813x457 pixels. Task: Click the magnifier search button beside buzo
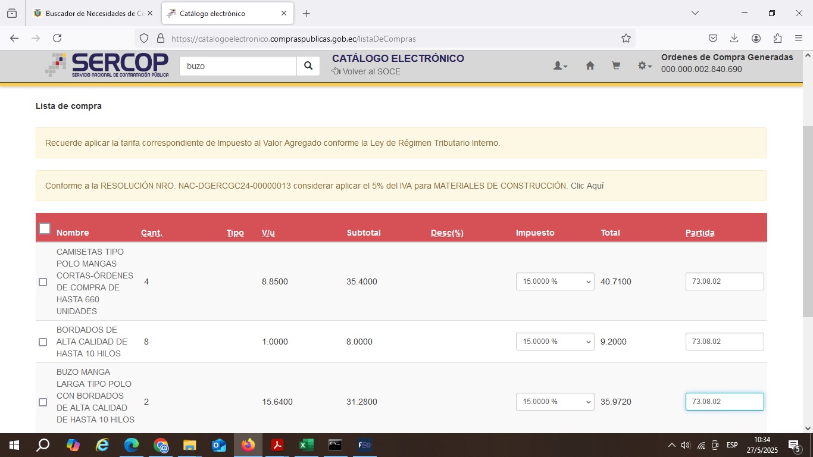pyautogui.click(x=308, y=66)
